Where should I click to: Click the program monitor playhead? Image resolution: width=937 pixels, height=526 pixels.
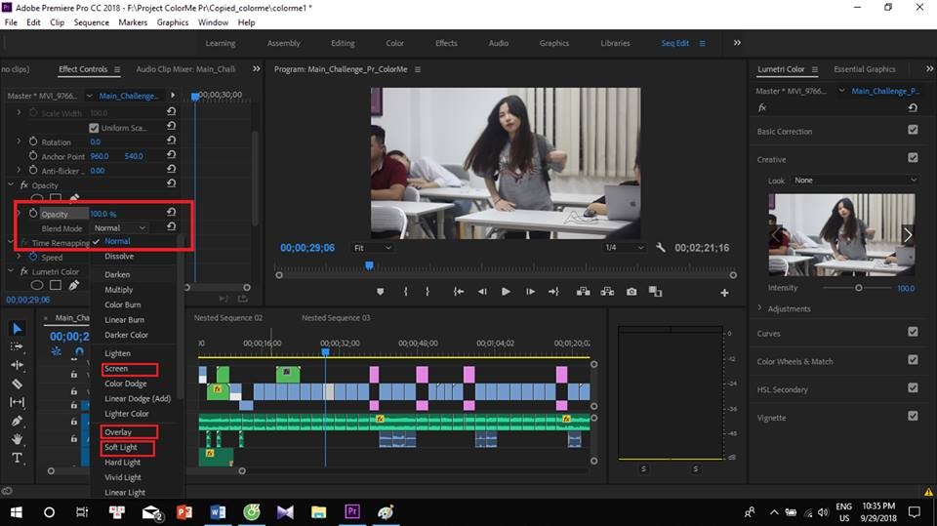(x=369, y=265)
